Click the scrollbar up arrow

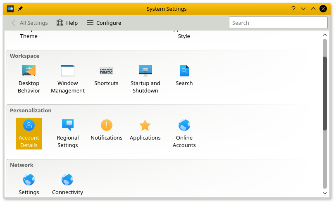point(325,35)
